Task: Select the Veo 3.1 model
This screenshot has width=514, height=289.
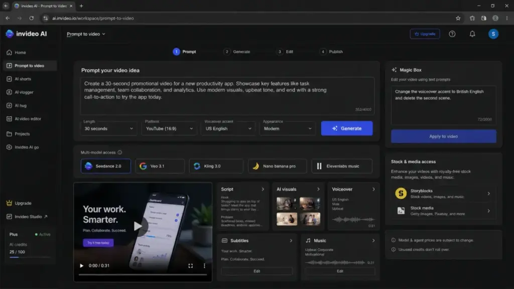Action: coord(160,166)
